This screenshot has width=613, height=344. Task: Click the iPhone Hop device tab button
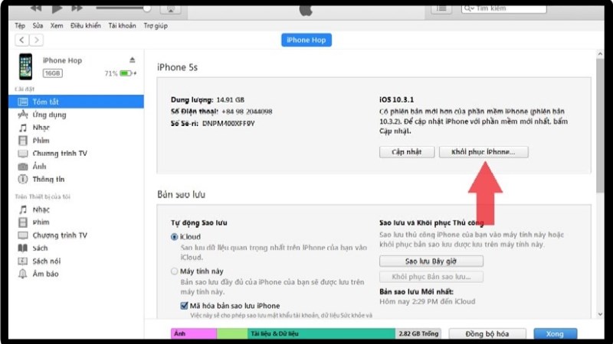click(306, 40)
